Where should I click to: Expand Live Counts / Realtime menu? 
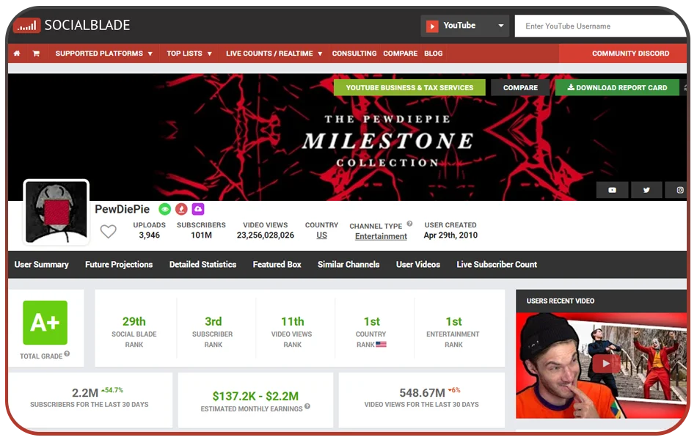point(274,54)
